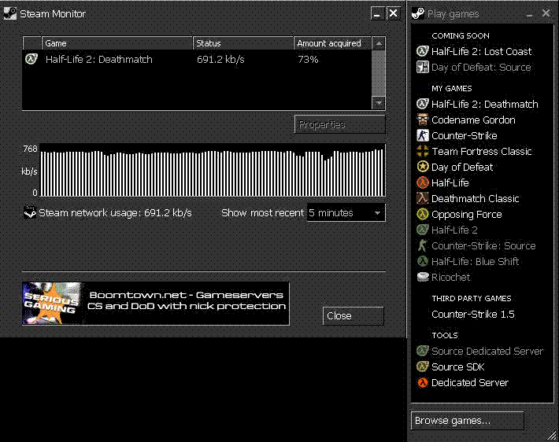Click the Counter-Strike: Source icon

[x=423, y=245]
